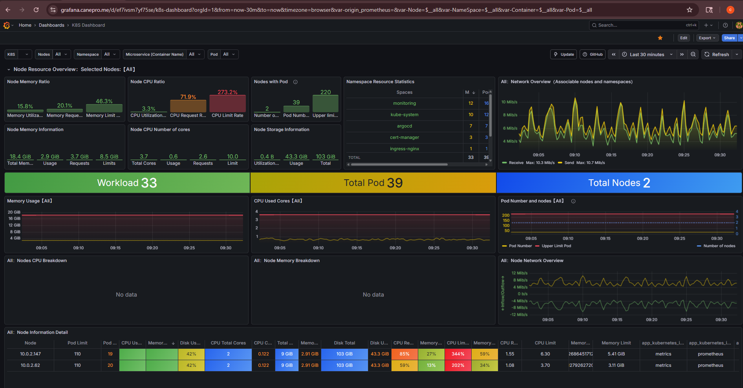Screen dimensions: 743x388
Task: Focus the Grafana search field
Action: click(x=644, y=25)
